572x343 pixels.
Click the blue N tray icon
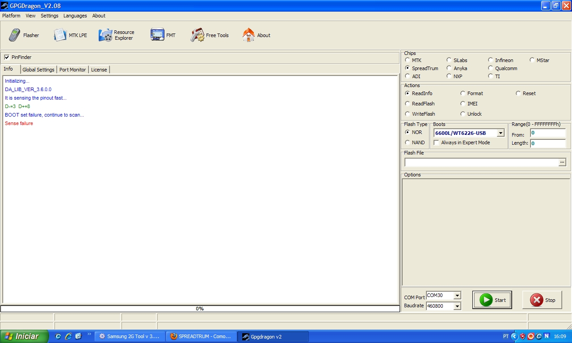pyautogui.click(x=546, y=336)
